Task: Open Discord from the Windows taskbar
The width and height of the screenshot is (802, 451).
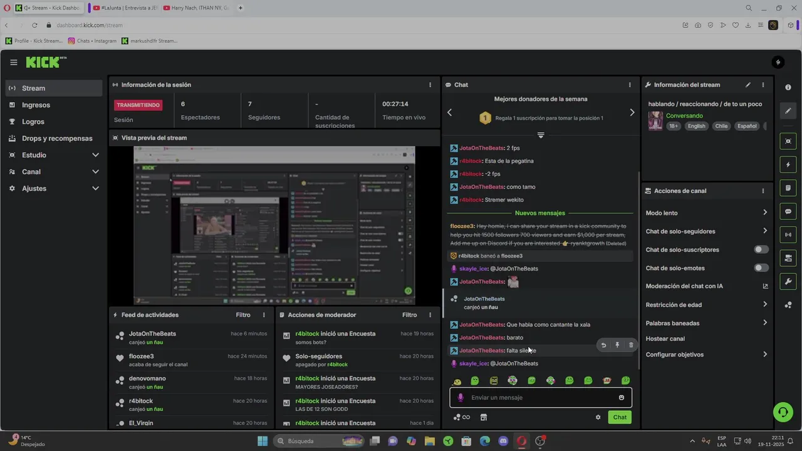Action: click(503, 441)
